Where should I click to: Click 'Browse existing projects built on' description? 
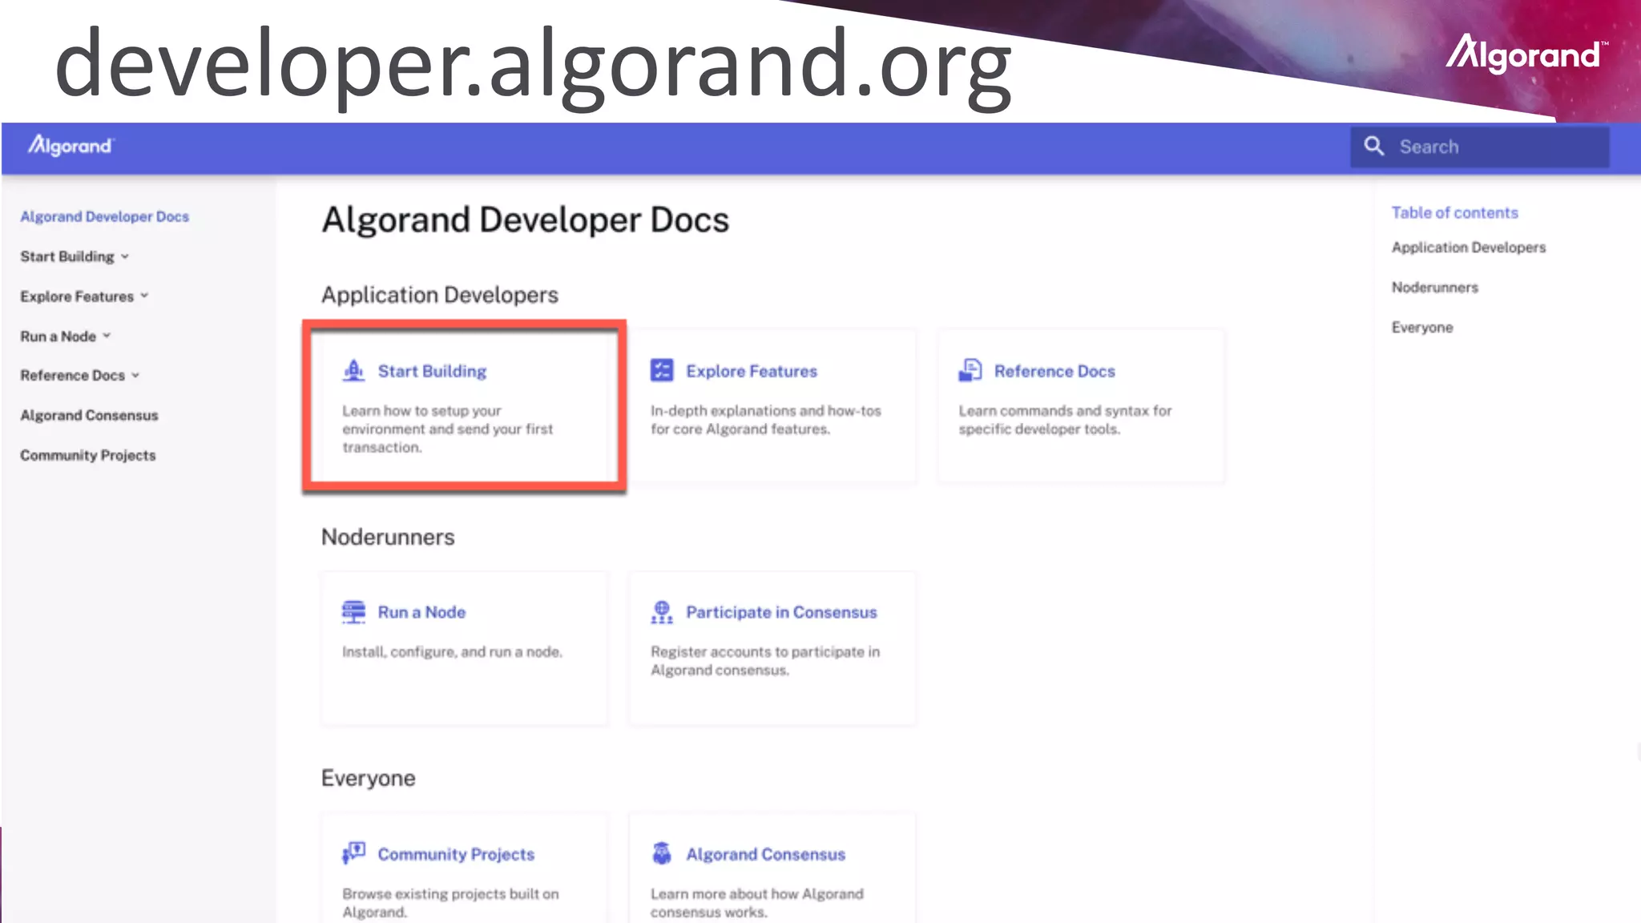[450, 903]
